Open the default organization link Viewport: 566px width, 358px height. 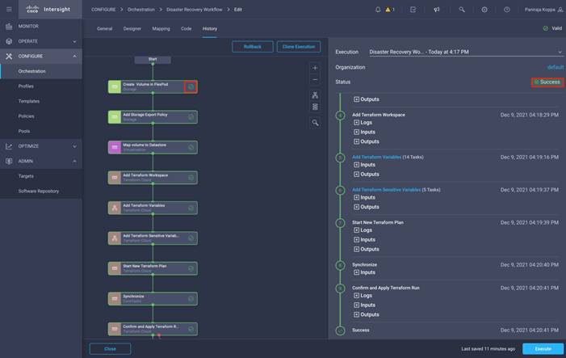(556, 68)
